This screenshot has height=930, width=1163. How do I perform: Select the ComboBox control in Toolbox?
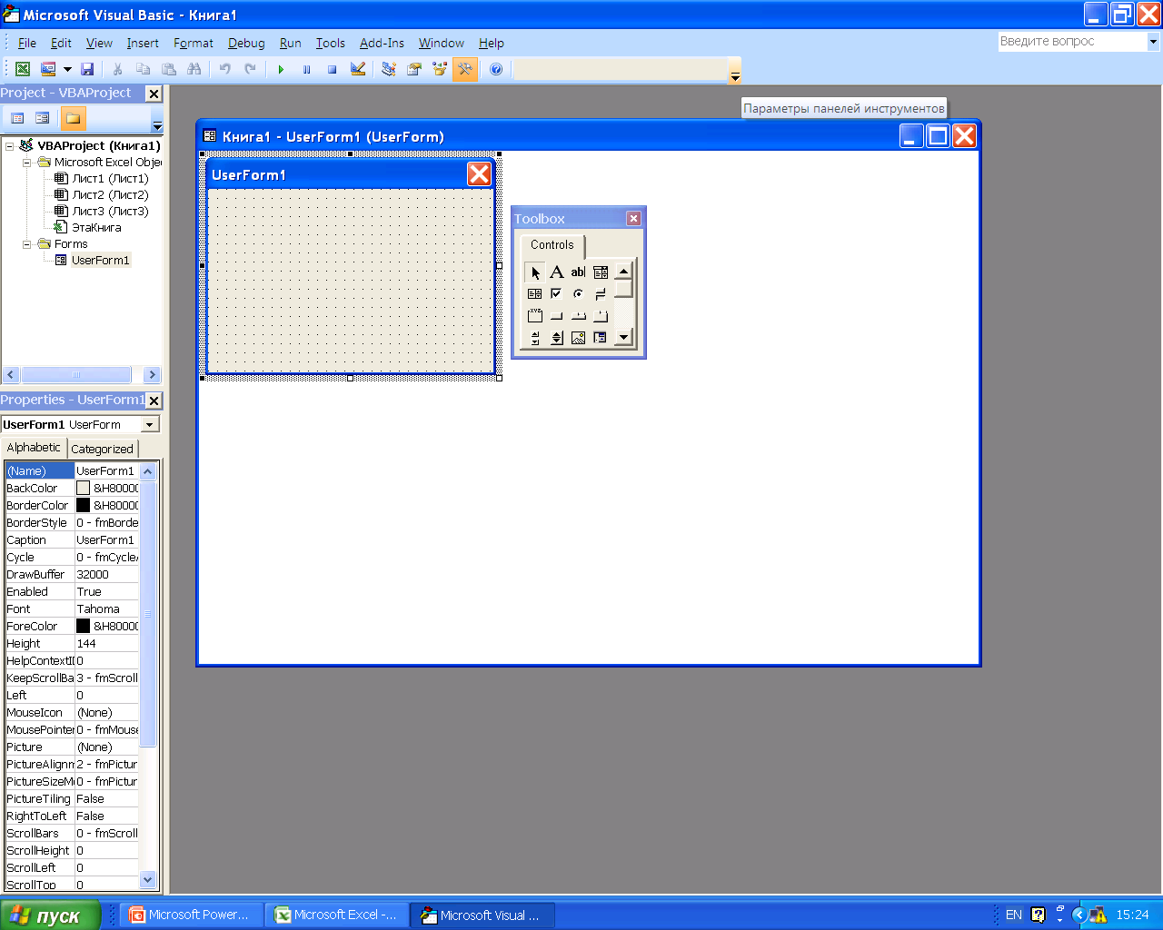click(601, 272)
